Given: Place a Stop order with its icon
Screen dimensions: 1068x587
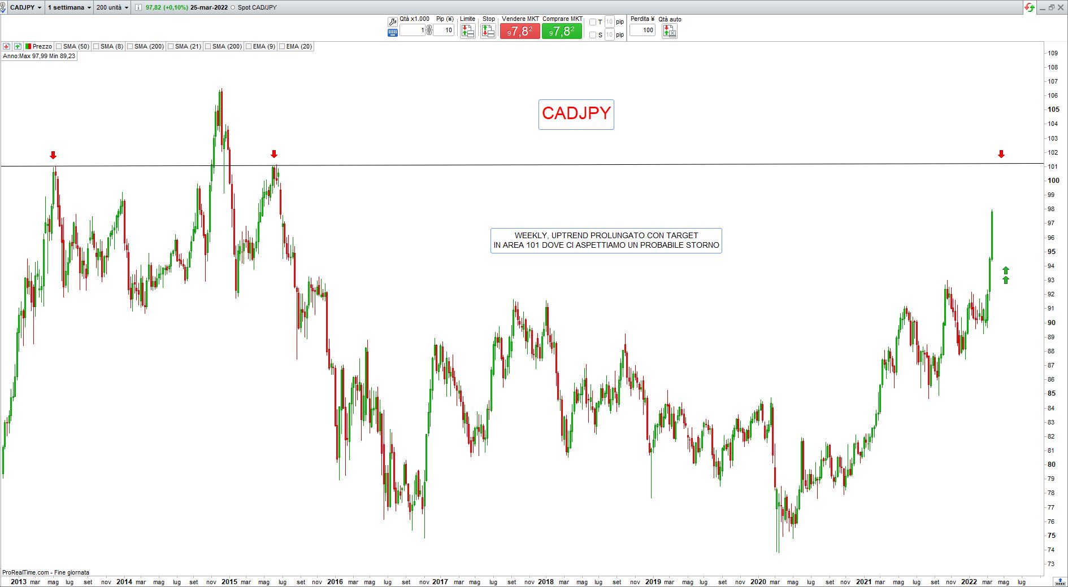Looking at the screenshot, I should 488,31.
